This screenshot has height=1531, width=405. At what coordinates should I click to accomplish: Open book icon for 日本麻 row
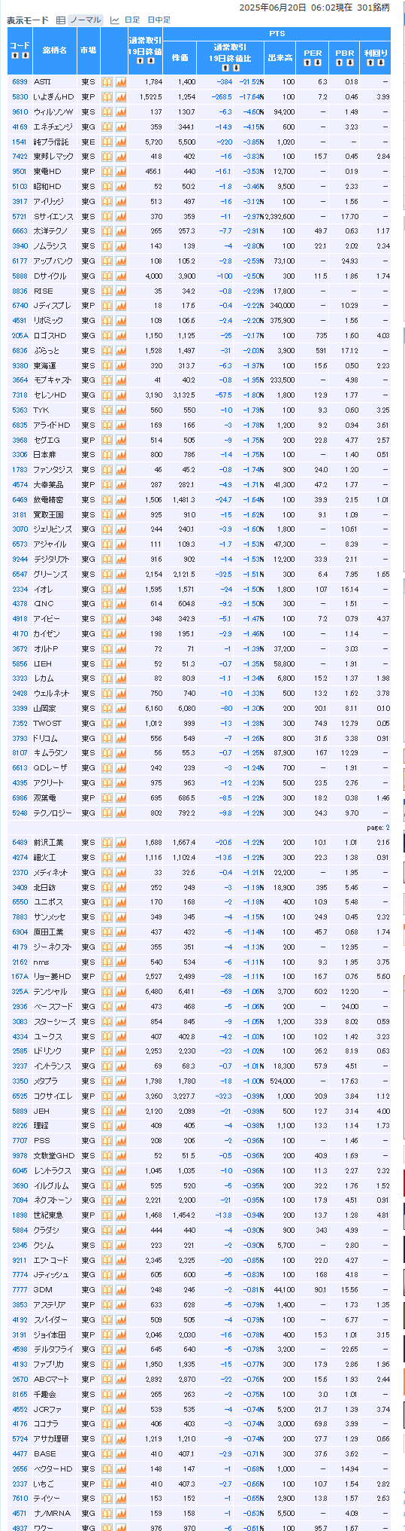(x=107, y=455)
